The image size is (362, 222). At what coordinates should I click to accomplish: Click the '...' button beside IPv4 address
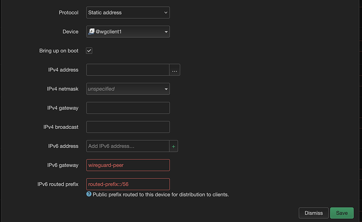[x=175, y=70]
